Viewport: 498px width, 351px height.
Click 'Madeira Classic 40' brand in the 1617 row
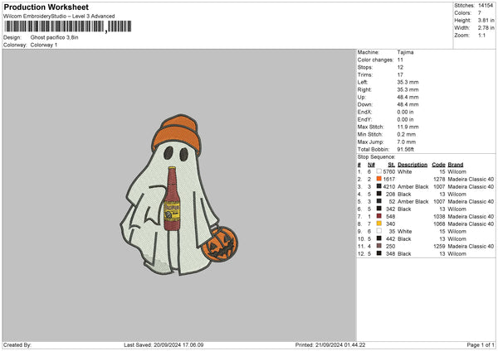point(471,180)
